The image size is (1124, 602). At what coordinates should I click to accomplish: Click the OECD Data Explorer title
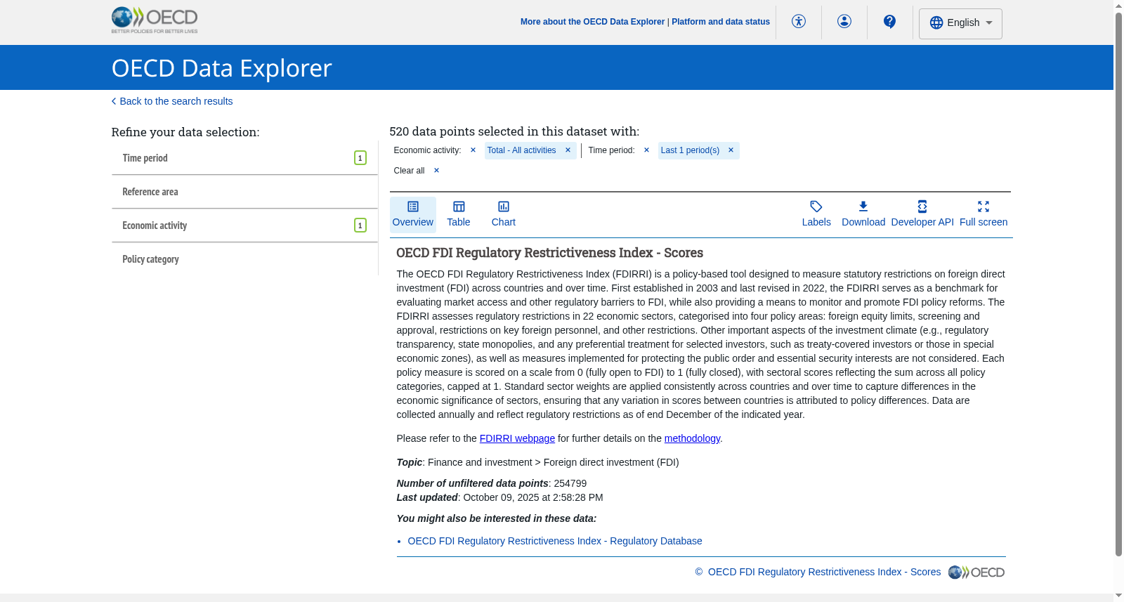[222, 68]
